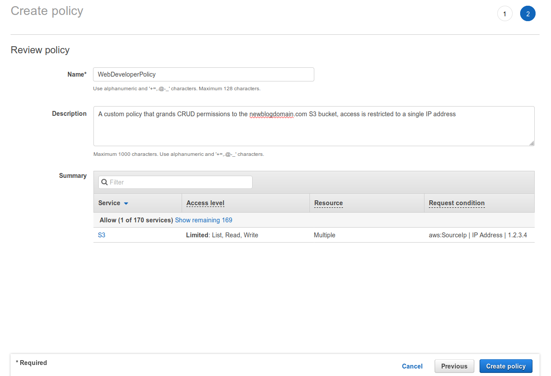Click the Create policy page title
Image resolution: width=551 pixels, height=376 pixels.
(x=47, y=11)
